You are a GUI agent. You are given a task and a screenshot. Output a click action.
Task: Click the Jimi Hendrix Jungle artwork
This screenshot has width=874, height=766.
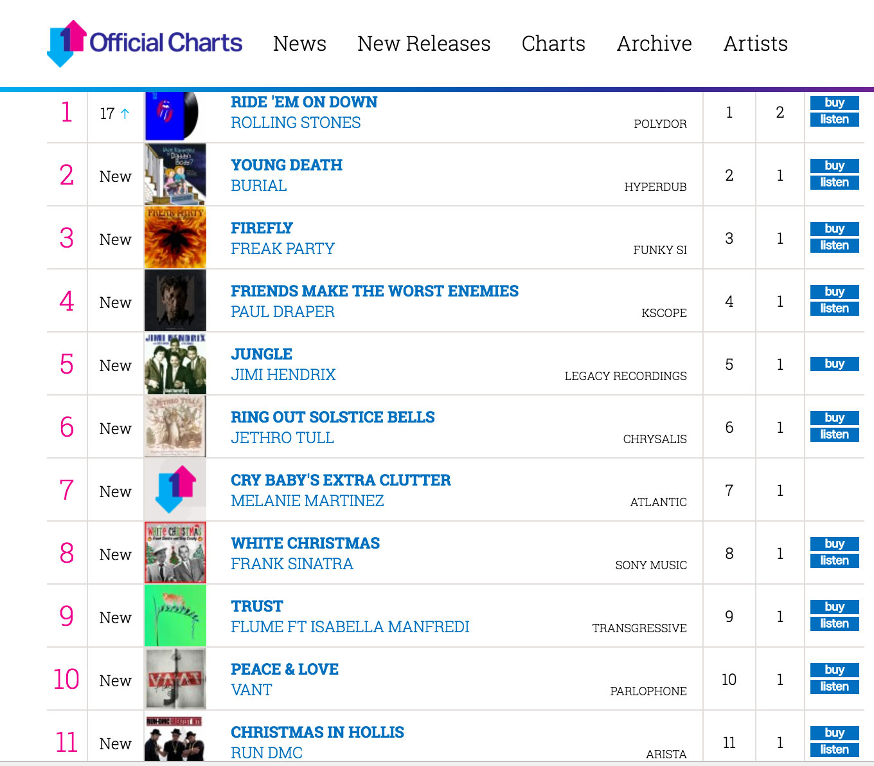(175, 363)
